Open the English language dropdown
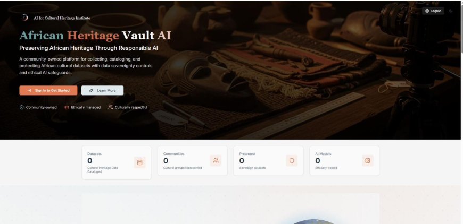The image size is (463, 224). [433, 11]
